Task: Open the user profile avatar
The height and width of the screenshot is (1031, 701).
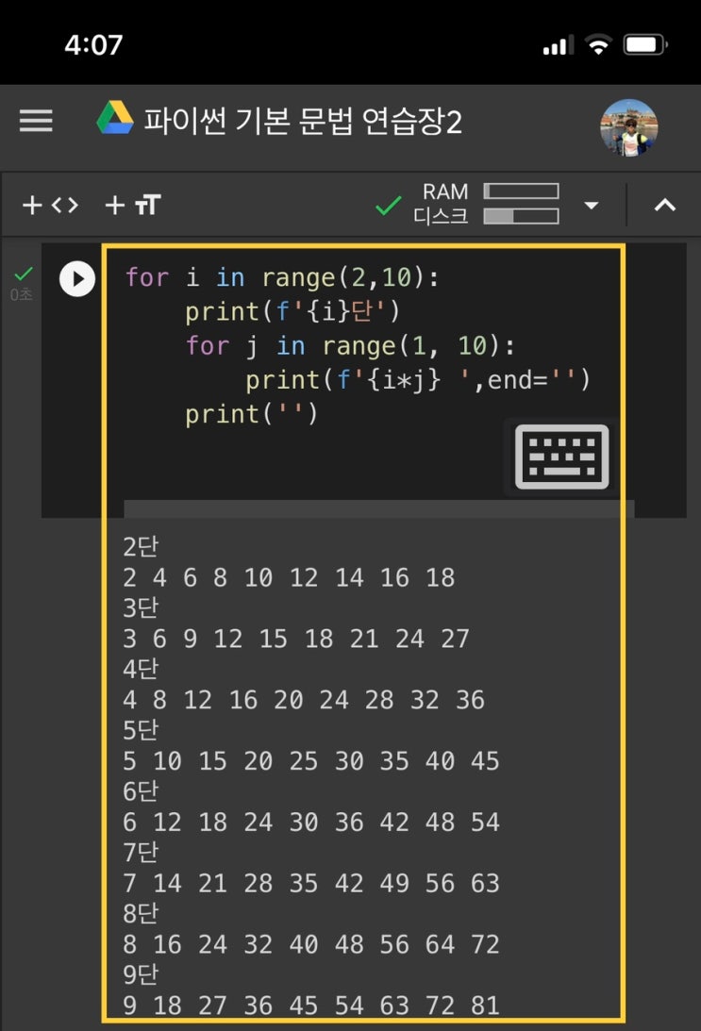Action: (x=628, y=127)
